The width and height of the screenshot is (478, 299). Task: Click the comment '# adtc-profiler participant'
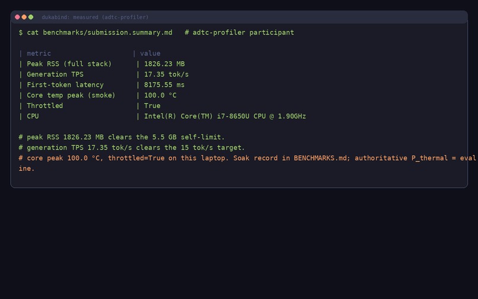(x=240, y=33)
